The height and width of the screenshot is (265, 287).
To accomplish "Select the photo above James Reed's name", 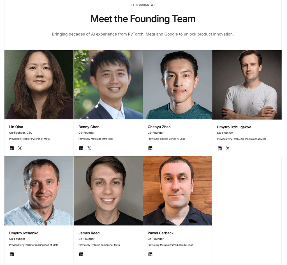I will tap(108, 191).
